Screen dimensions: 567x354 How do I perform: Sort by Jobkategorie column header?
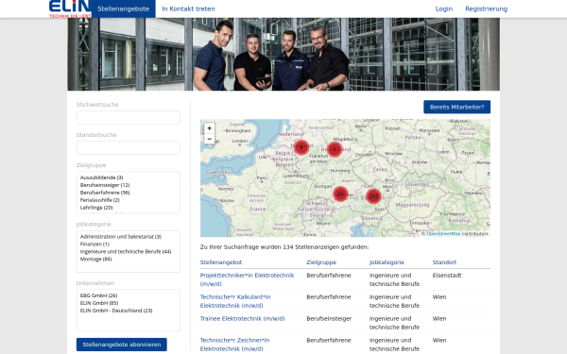pos(387,262)
